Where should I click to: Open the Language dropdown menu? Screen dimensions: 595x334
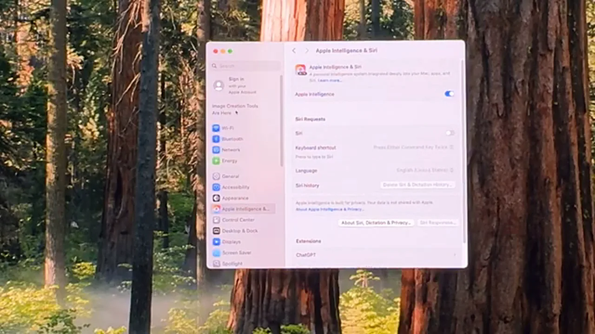pos(425,170)
